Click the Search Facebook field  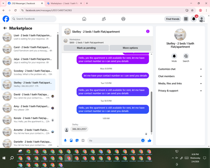tap(34, 19)
